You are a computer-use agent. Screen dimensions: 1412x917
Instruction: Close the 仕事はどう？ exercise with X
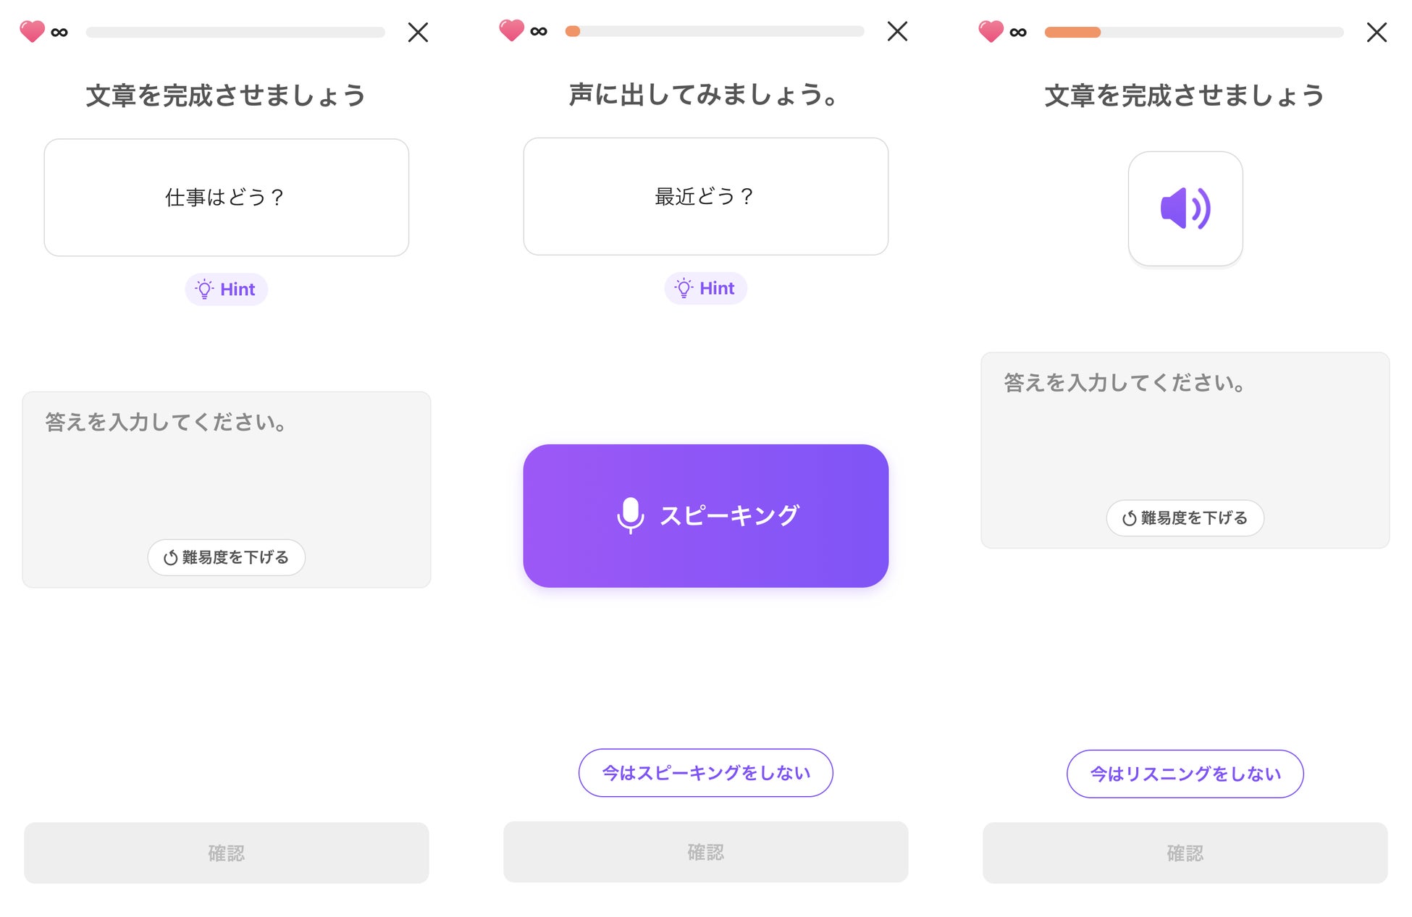click(418, 33)
